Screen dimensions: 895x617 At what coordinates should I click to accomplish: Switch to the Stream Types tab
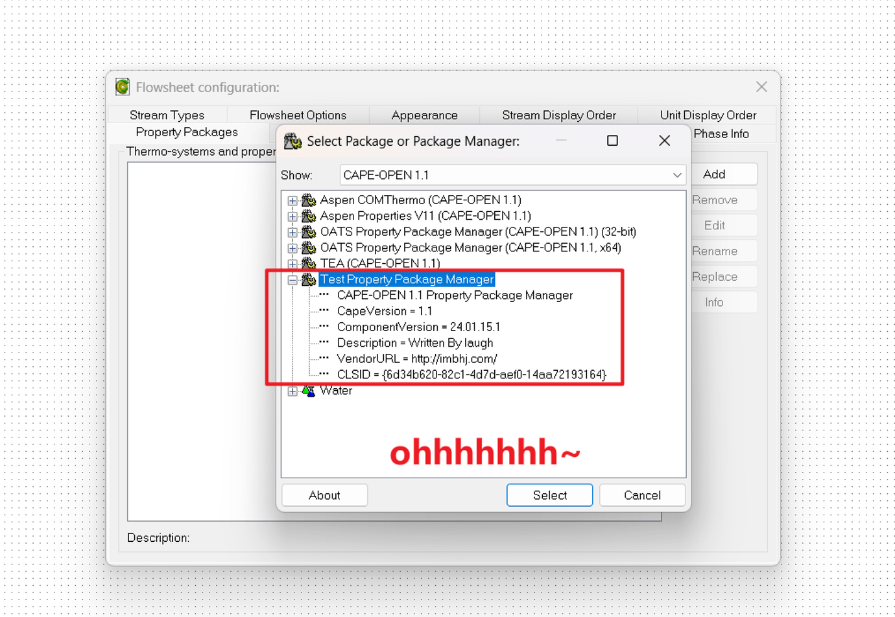[x=167, y=115]
